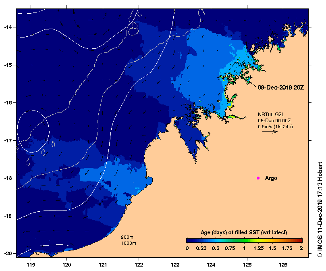The image size is (326, 271).
Task: Click latitude axis label '-17'
Action: click(8, 140)
